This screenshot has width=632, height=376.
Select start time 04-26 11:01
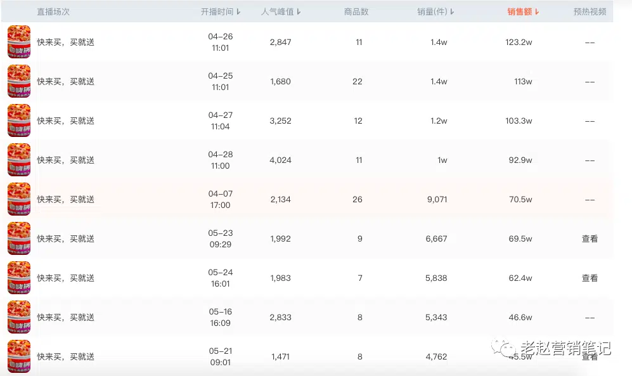coord(221,42)
